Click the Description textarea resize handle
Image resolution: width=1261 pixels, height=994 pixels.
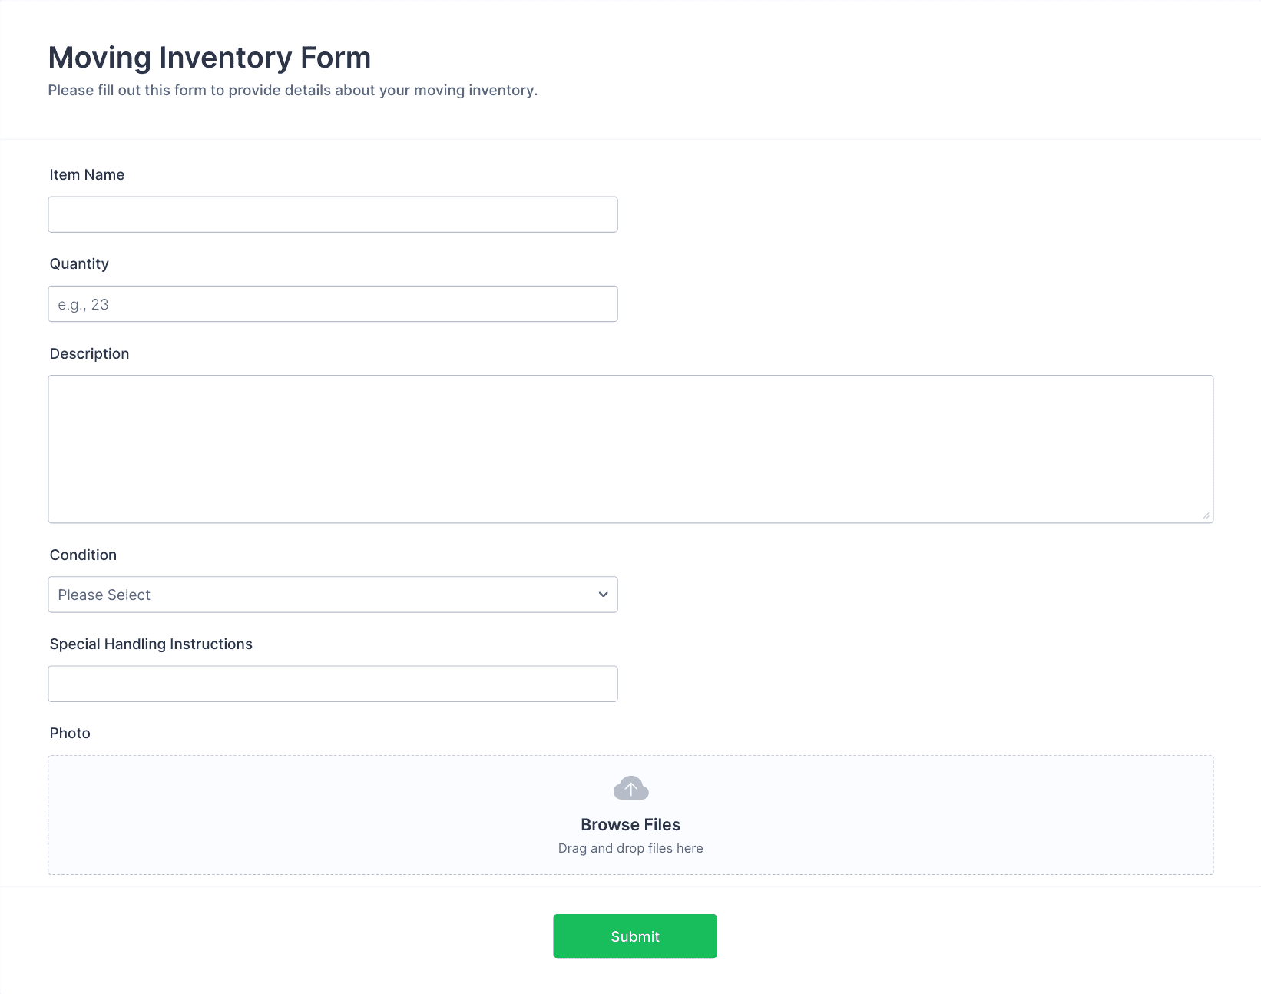[x=1206, y=515]
